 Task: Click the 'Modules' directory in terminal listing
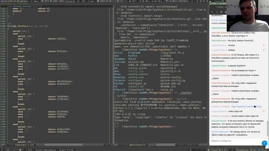pos(119,77)
